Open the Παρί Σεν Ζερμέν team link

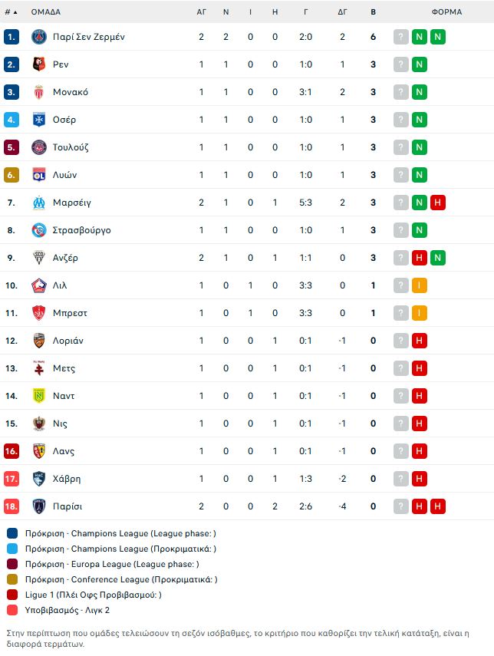pos(89,37)
